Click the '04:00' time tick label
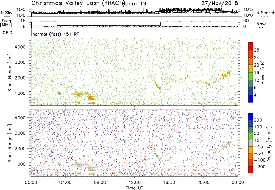The height and width of the screenshot is (190, 275). pos(65,183)
